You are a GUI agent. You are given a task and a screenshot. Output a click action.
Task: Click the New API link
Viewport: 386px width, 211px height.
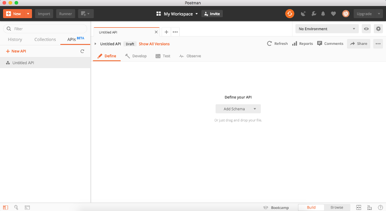tap(16, 51)
